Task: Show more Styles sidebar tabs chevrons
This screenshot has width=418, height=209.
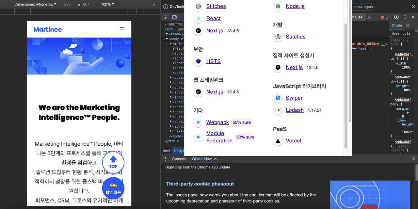Action: click(408, 25)
